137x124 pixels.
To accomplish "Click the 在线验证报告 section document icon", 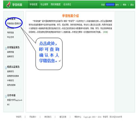I will (6, 48).
